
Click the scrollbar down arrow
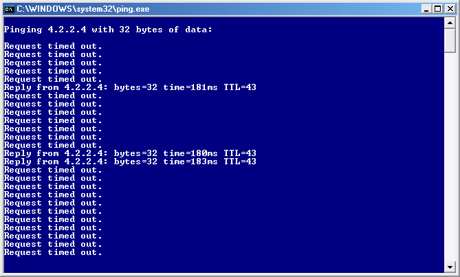point(450,267)
